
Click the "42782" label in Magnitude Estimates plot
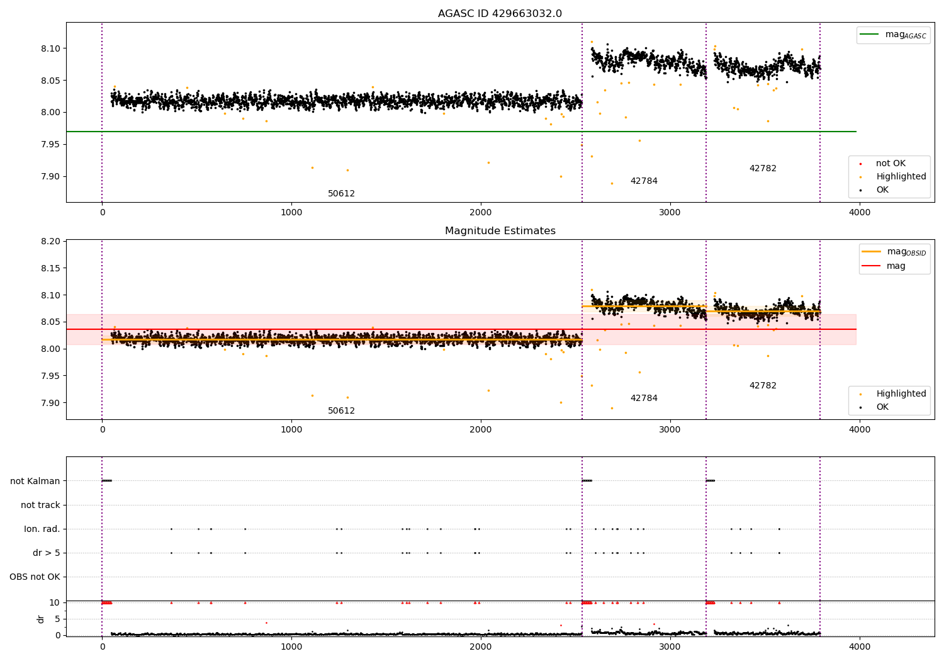[763, 386]
